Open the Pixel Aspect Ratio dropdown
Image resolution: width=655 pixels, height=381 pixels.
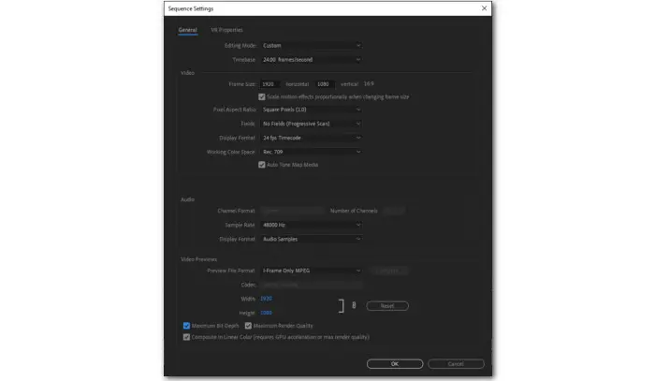311,110
